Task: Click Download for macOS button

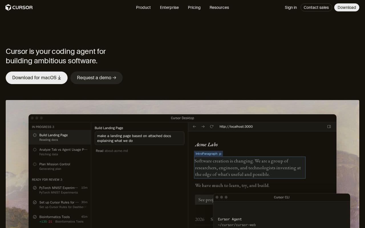Action: 36,78
